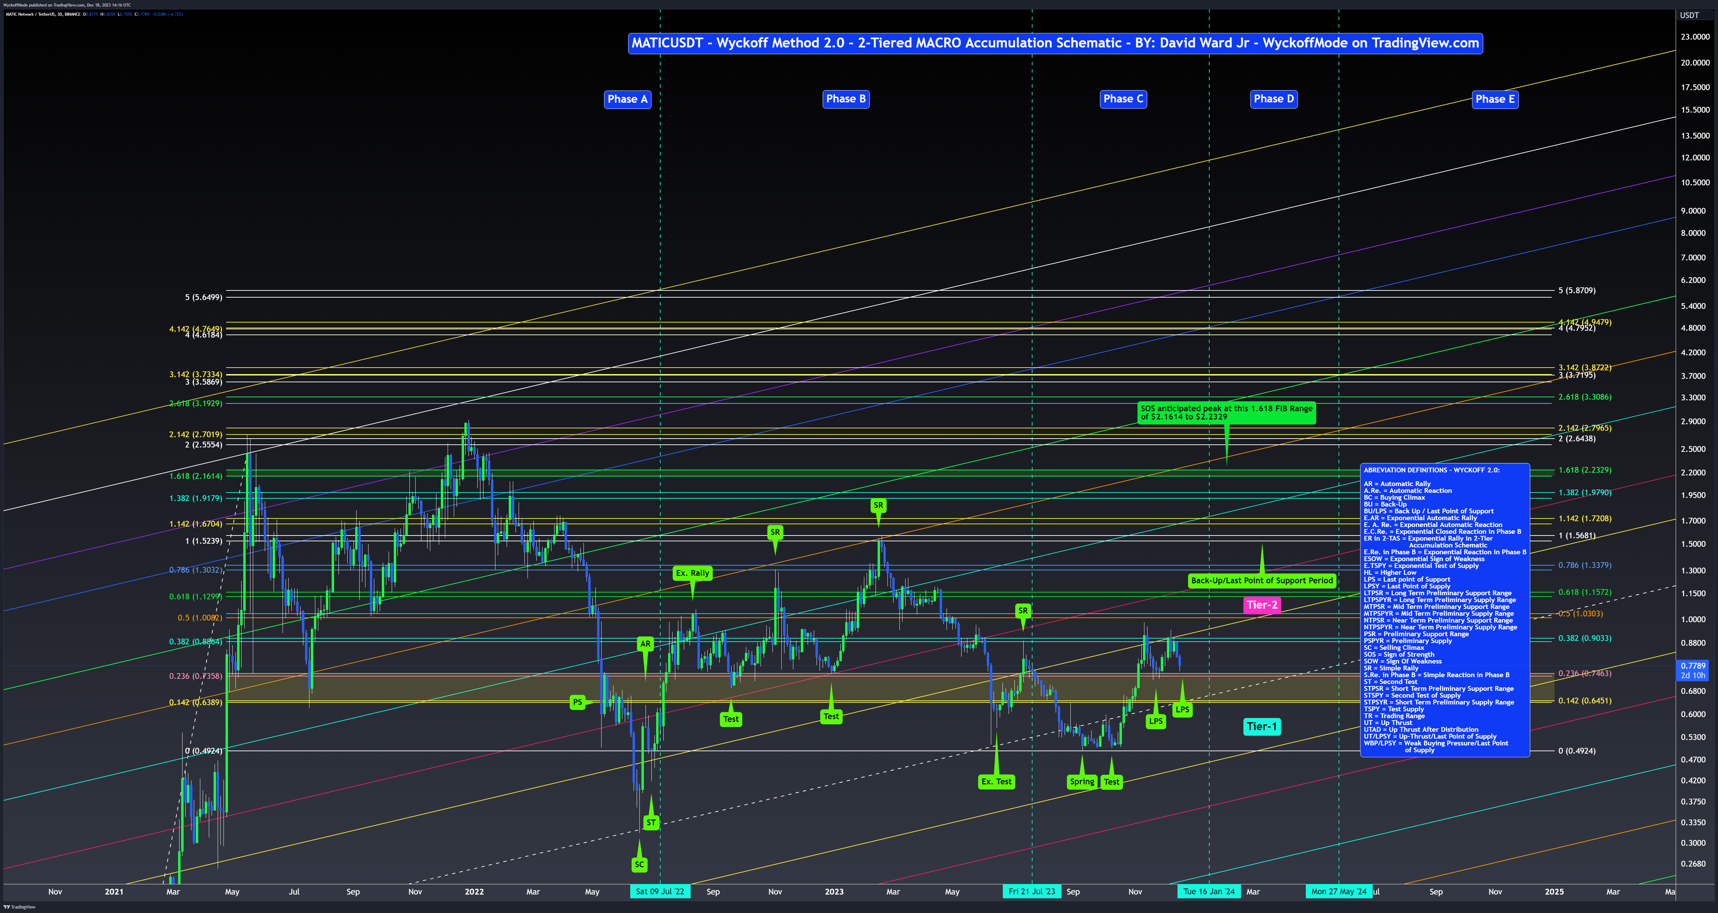Select the Phase E label
Viewport: 1718px width, 913px height.
(1495, 99)
